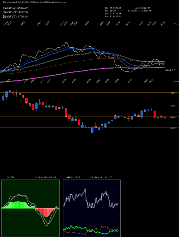Click the Pre C: 3822.66 value

coord(113,17)
